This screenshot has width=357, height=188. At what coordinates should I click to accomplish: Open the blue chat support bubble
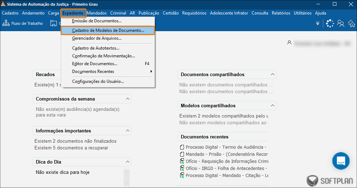[341, 161]
